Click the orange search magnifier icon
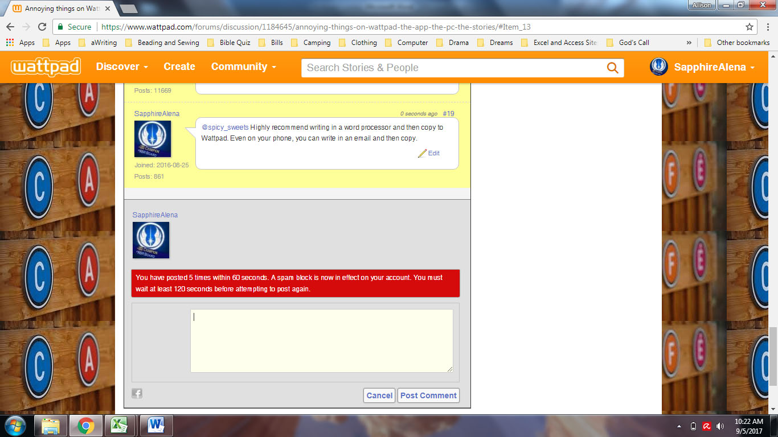778x437 pixels. click(x=612, y=68)
